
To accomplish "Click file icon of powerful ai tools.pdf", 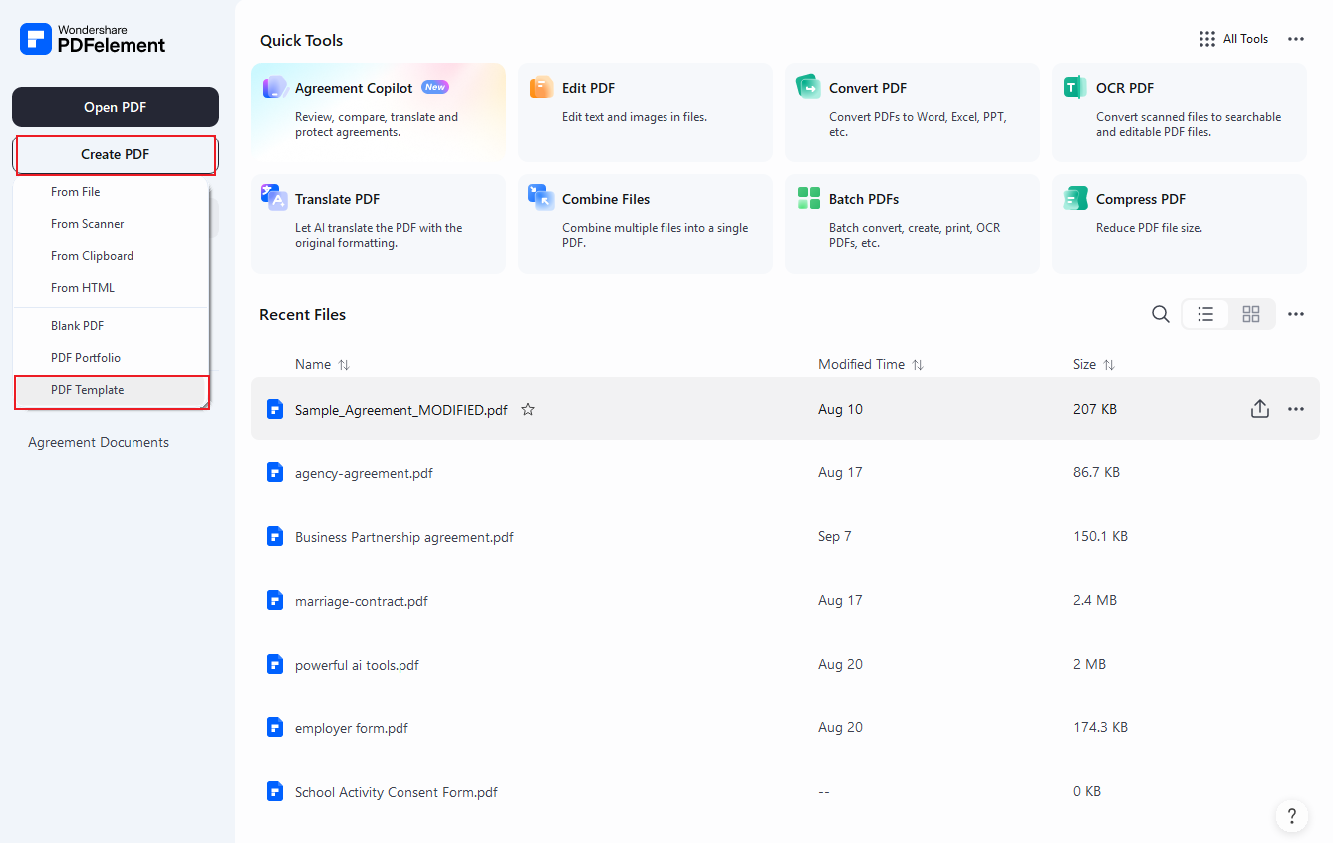I will (x=275, y=664).
